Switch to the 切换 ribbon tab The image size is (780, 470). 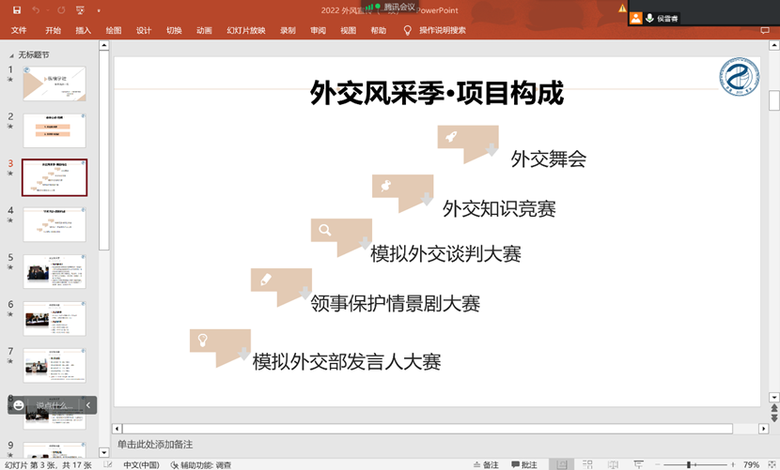[174, 30]
